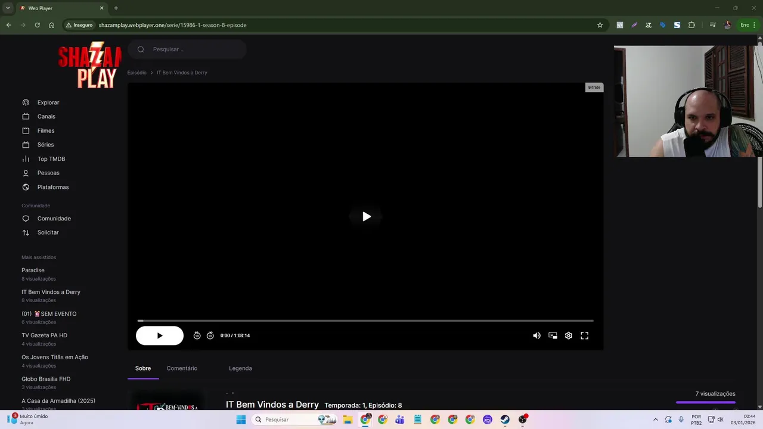Open the (01) SEM EVENTO entry

49,314
